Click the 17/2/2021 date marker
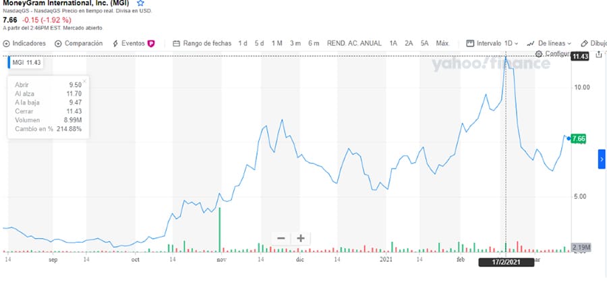Screen dimensions: 607x284 [506, 262]
